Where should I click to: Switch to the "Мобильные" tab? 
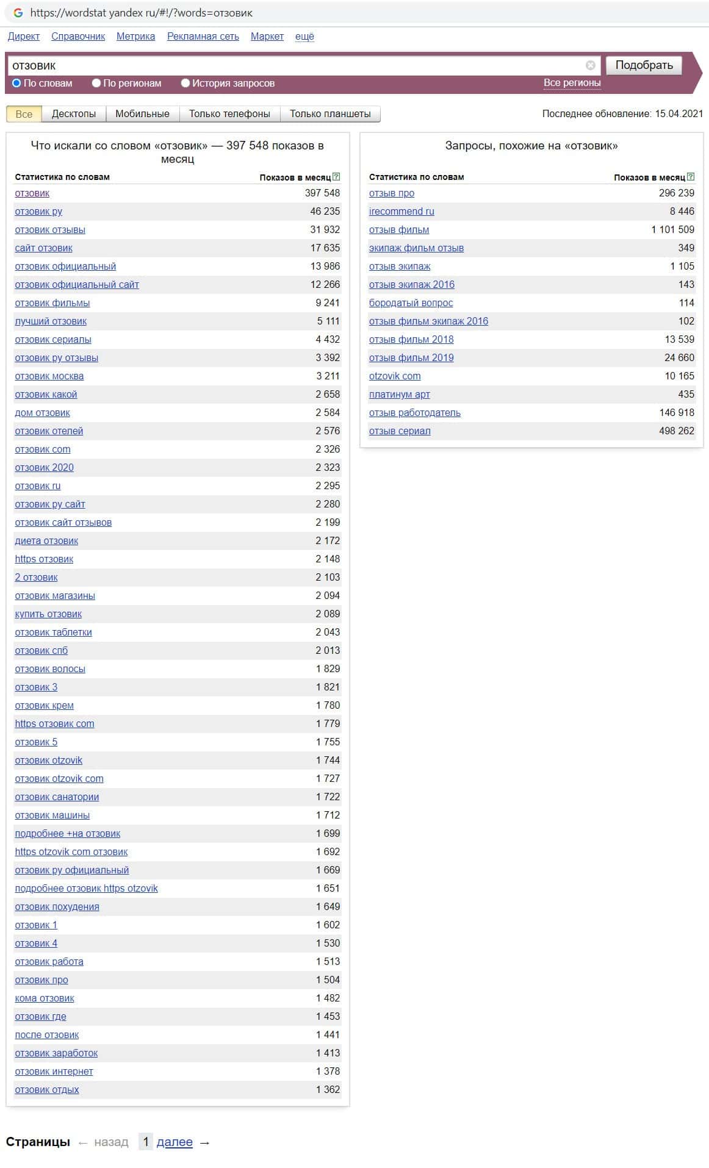pos(142,114)
